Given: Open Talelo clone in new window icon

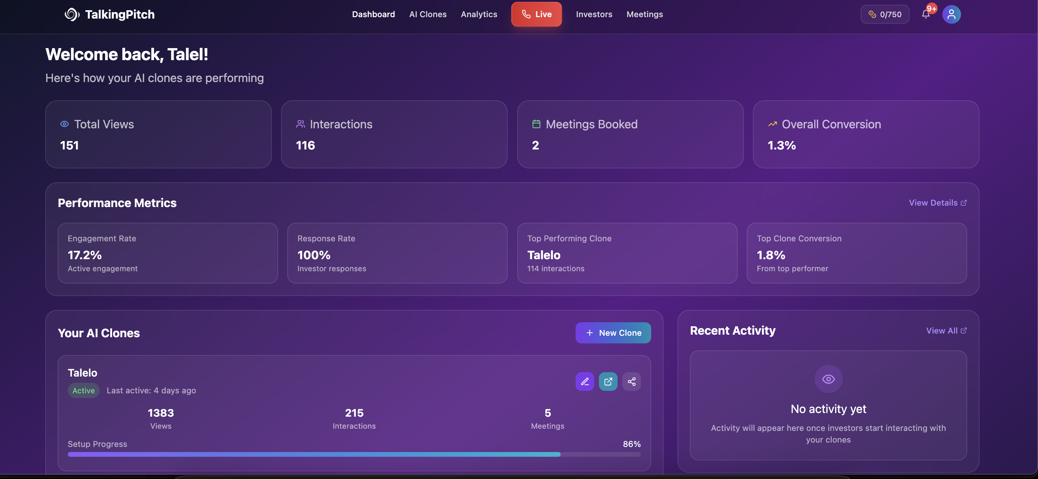Looking at the screenshot, I should 608,382.
